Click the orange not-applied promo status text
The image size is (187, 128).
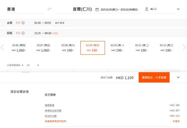point(176,121)
